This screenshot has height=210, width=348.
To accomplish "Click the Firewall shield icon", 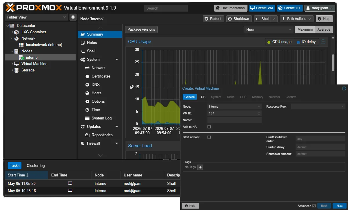I will point(83,143).
